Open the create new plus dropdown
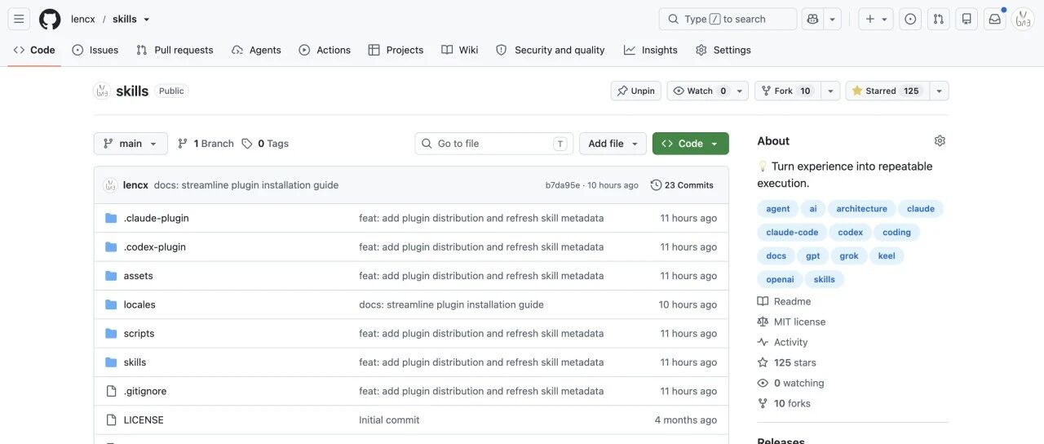 (876, 19)
